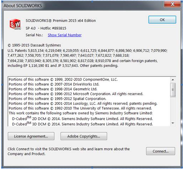Image resolution: width=183 pixels, height=169 pixels.
Task: Click the credits list scroll-up arrow
Action: (x=173, y=80)
